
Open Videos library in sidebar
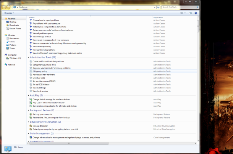(12, 48)
